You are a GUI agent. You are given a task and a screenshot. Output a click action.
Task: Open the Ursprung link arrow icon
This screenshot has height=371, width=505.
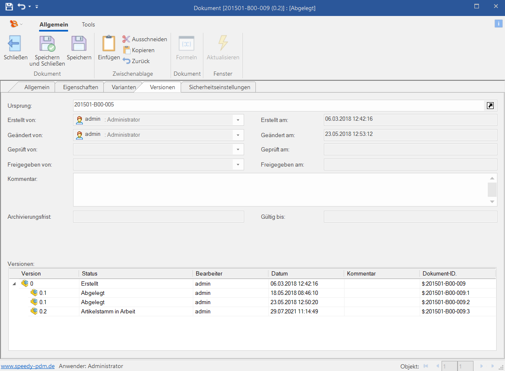pos(490,106)
